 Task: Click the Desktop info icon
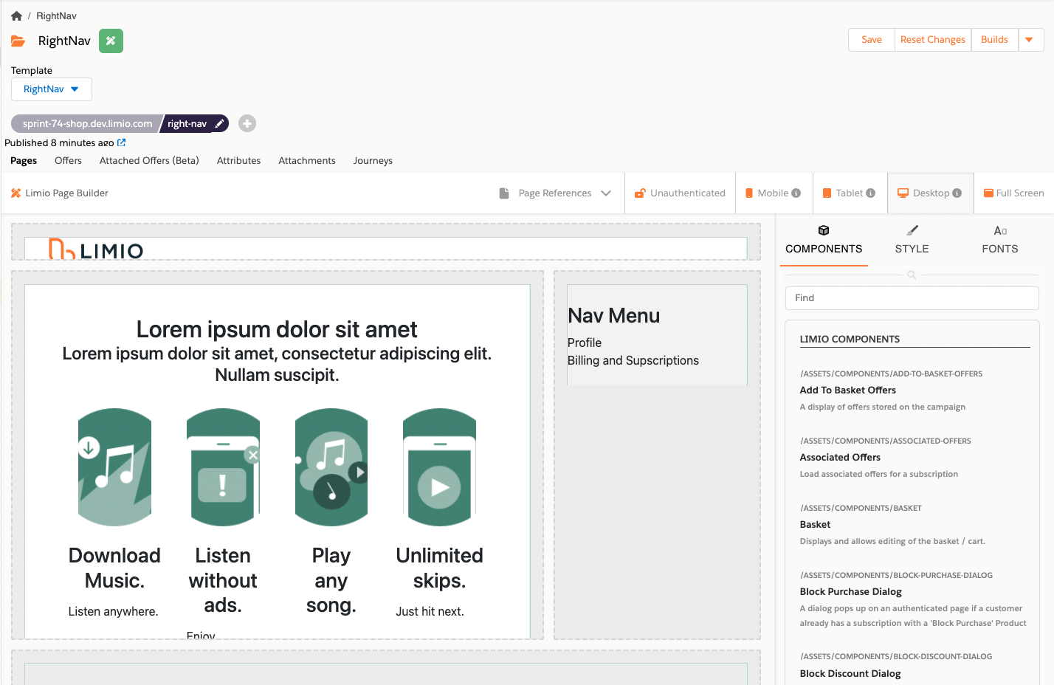point(957,193)
